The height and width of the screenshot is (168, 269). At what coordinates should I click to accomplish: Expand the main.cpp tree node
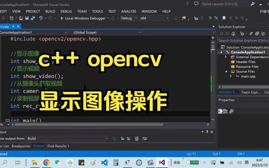pos(231,76)
